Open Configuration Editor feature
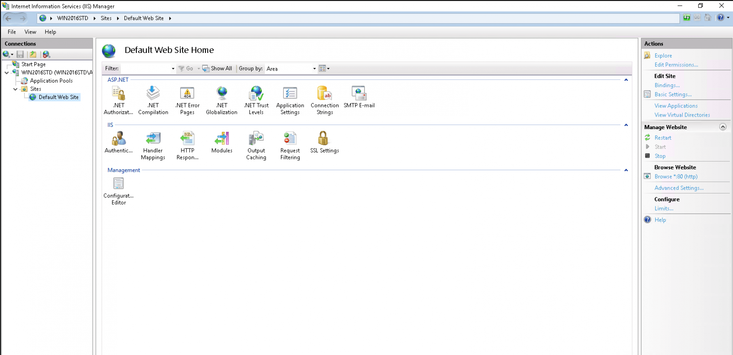733x355 pixels. pos(118,191)
